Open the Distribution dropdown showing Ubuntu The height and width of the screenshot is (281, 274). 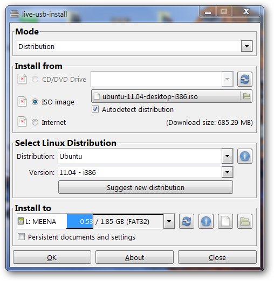pos(227,156)
